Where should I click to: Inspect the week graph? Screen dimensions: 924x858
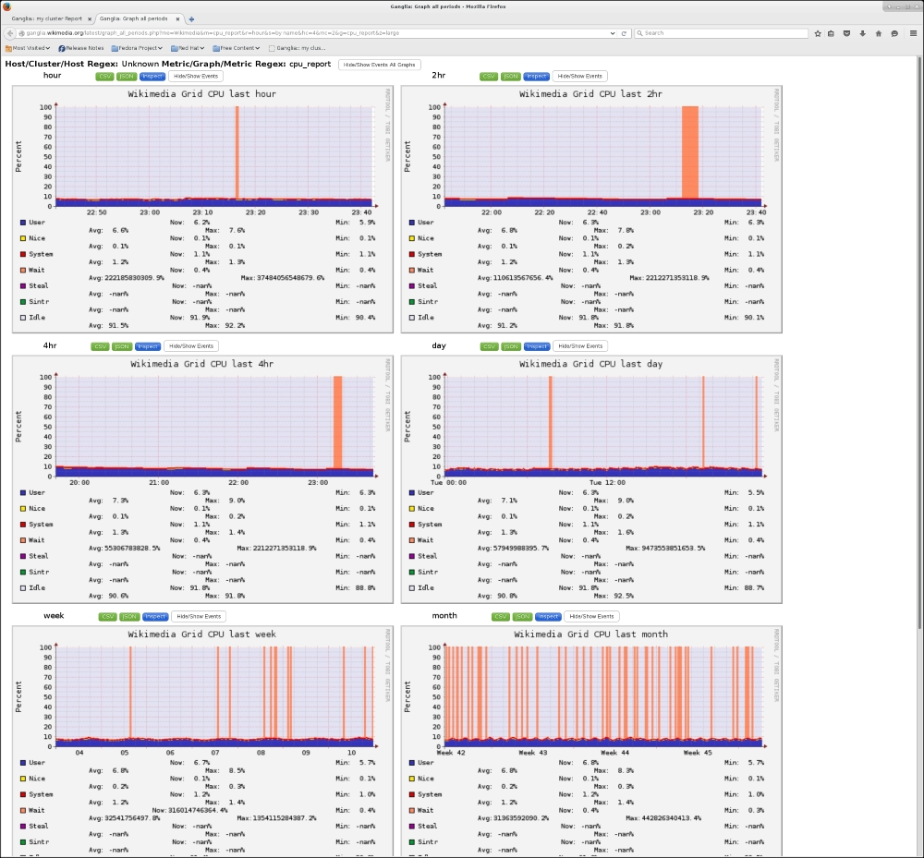155,617
